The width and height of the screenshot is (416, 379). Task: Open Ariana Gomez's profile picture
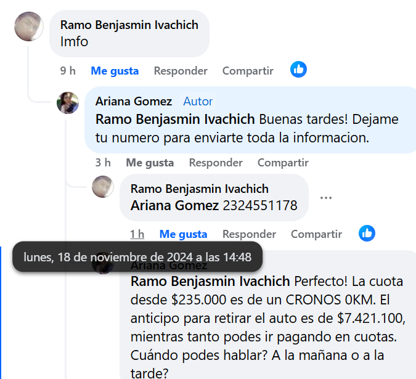(68, 103)
